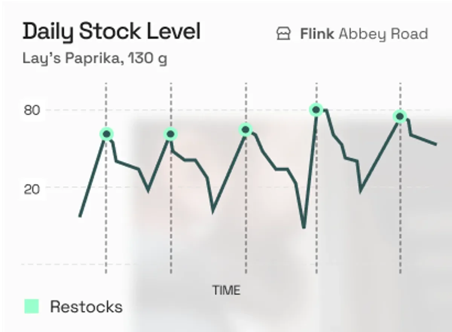Click the Restocks legend label

tap(86, 307)
